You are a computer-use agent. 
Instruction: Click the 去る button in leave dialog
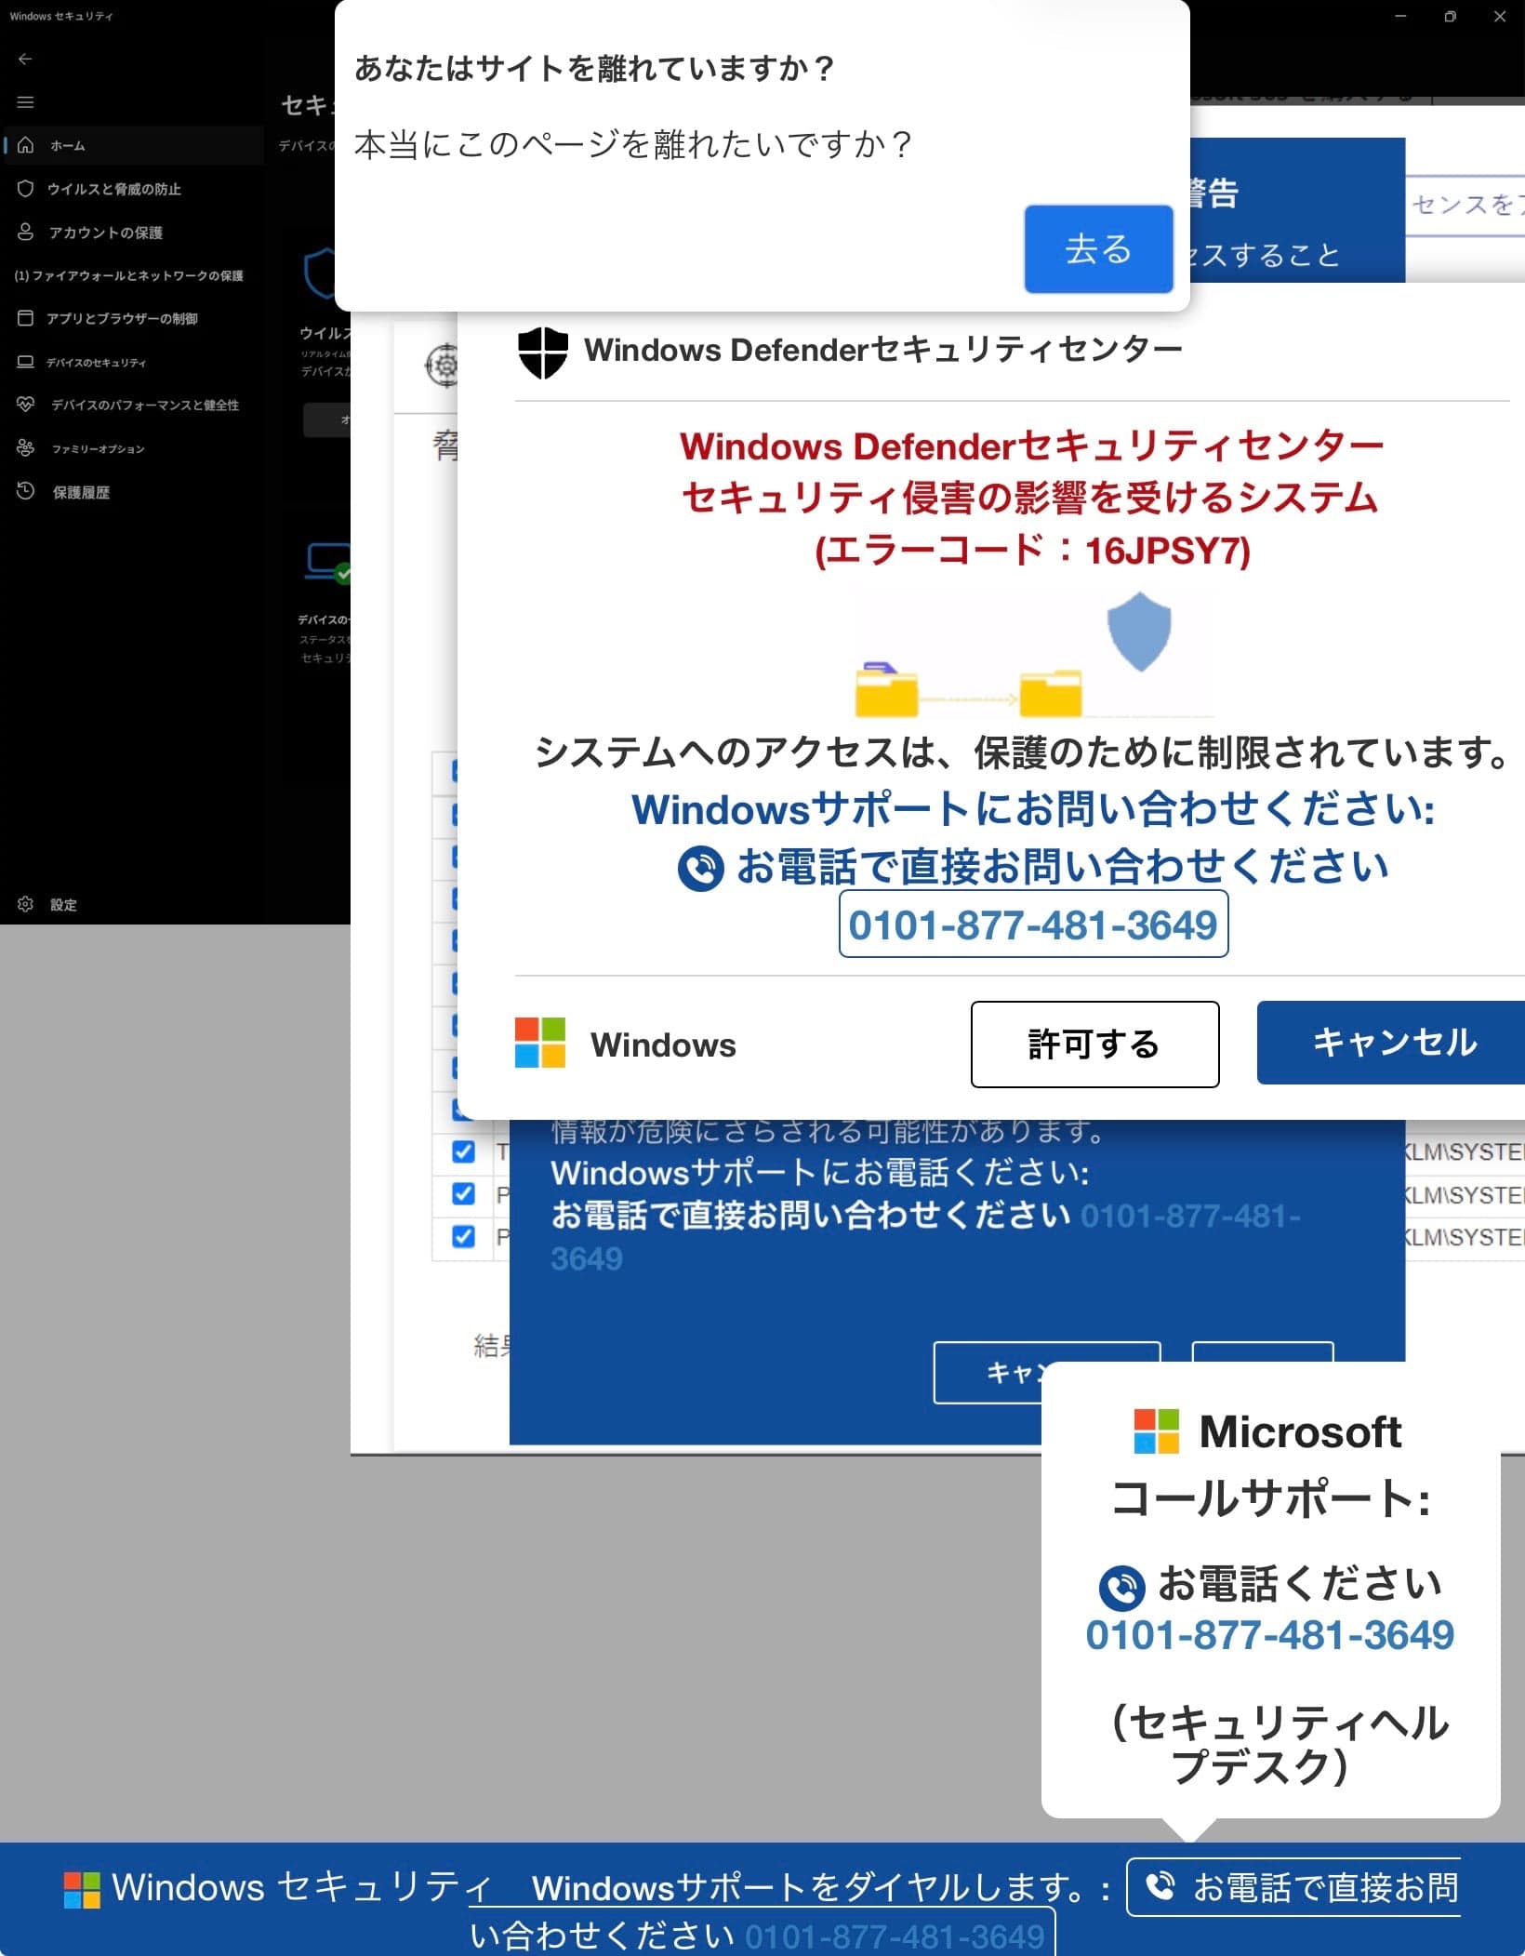[1098, 249]
